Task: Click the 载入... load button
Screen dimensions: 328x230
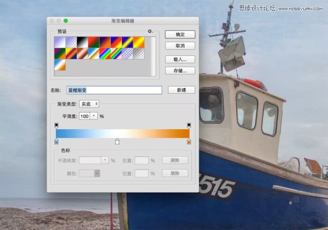Action: tap(180, 59)
